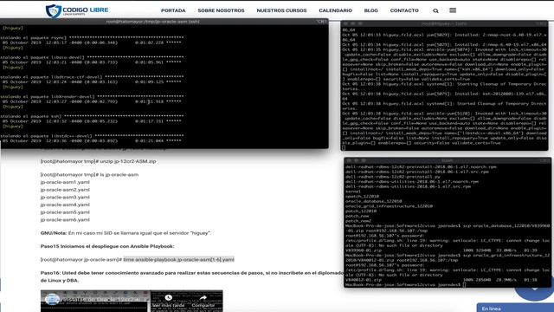The height and width of the screenshot is (312, 554).
Task: Focus the ssh terminal window title bar
Action: (164, 22)
